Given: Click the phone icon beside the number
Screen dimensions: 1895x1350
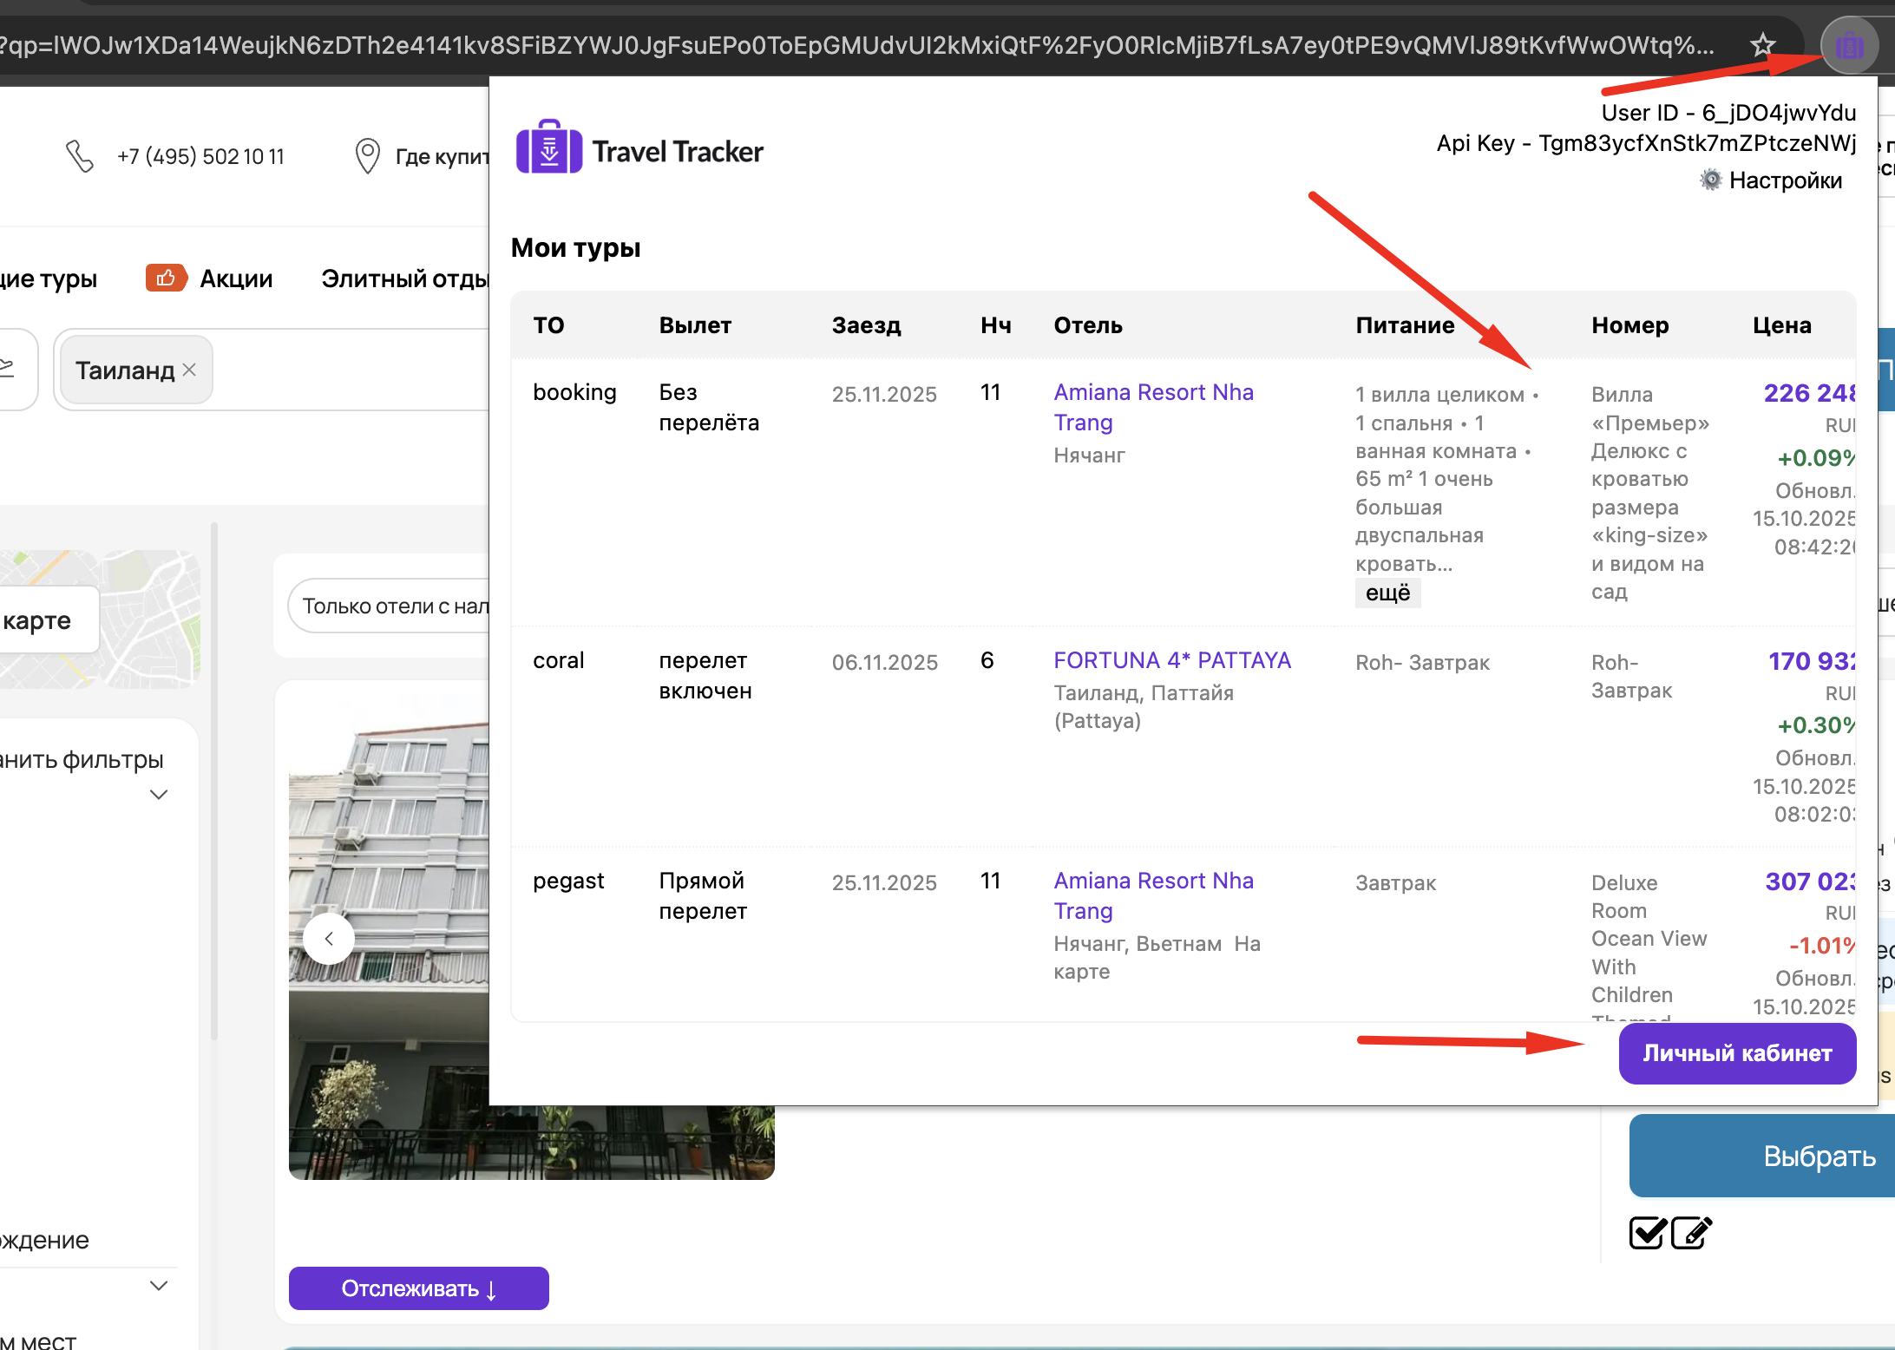Looking at the screenshot, I should pyautogui.click(x=80, y=156).
